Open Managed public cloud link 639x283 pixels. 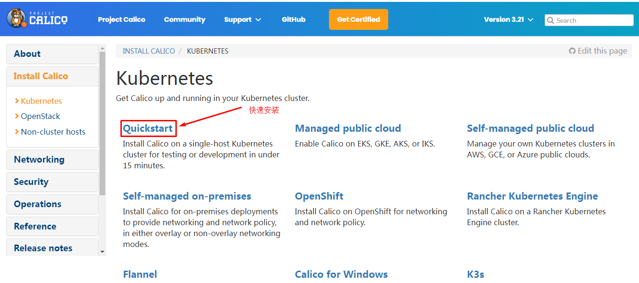[348, 128]
